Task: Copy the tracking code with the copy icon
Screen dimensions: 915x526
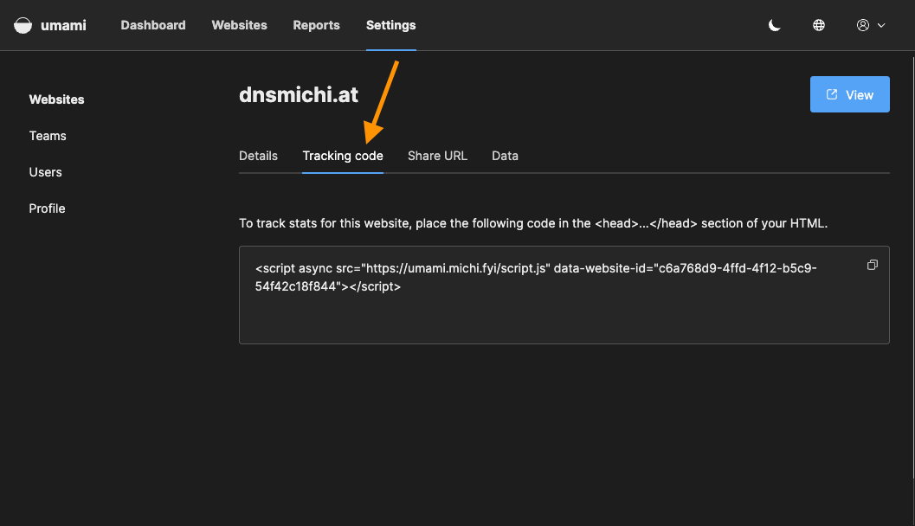Action: (x=873, y=265)
